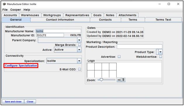Open logo image file browse icon

(x=119, y=80)
